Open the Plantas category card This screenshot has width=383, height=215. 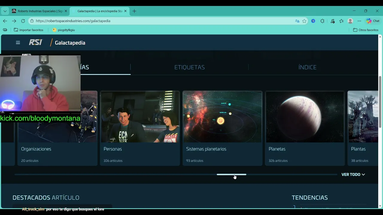[x=363, y=128]
